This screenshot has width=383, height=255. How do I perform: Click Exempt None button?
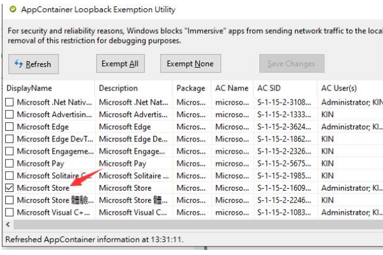pyautogui.click(x=190, y=64)
